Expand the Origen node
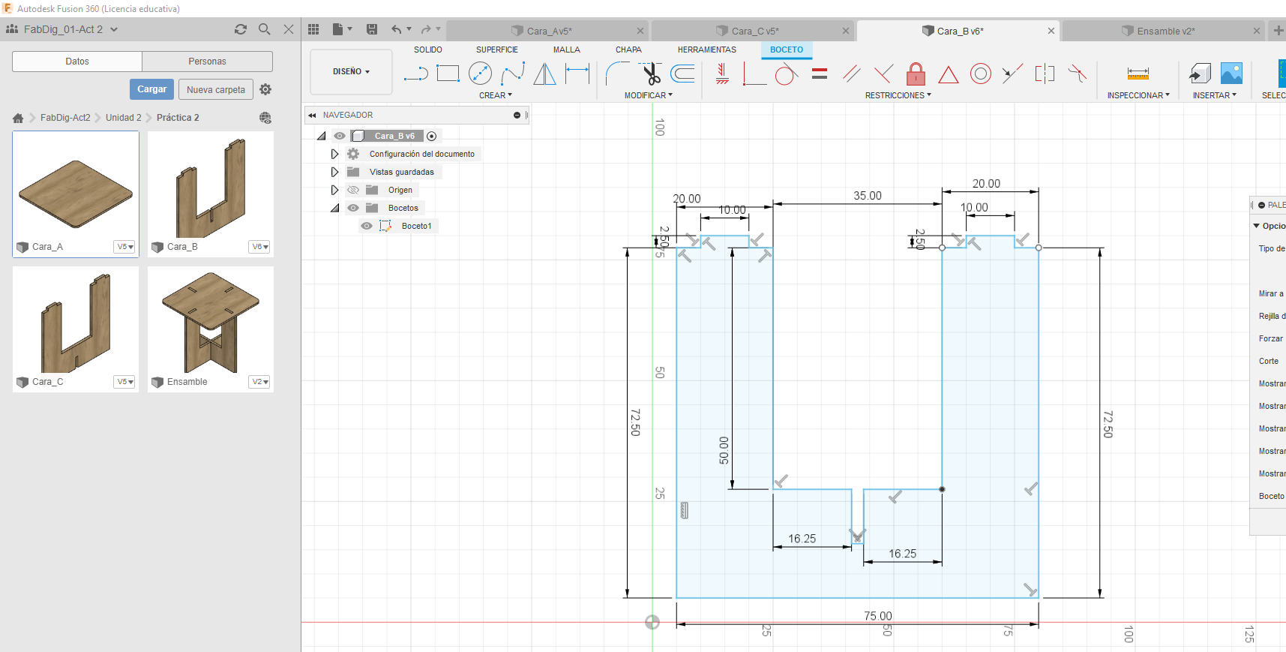This screenshot has height=652, width=1286. point(334,190)
